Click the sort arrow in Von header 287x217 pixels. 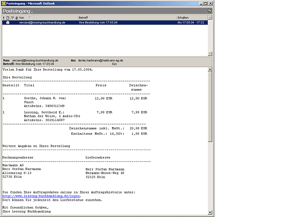point(30,18)
